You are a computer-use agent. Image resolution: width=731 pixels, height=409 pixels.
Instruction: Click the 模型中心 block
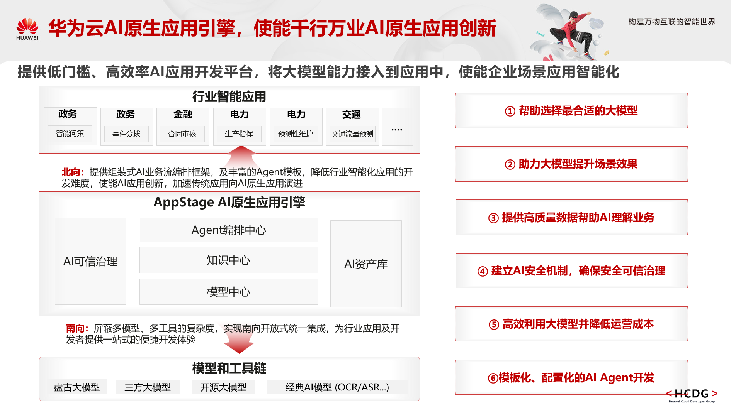[229, 292]
